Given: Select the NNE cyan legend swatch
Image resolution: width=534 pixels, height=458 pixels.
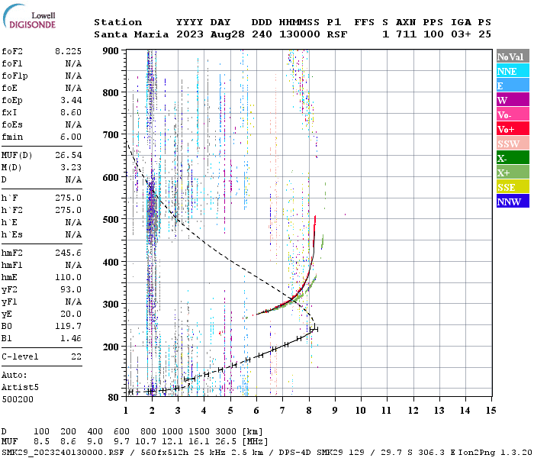Looking at the screenshot, I should (513, 71).
